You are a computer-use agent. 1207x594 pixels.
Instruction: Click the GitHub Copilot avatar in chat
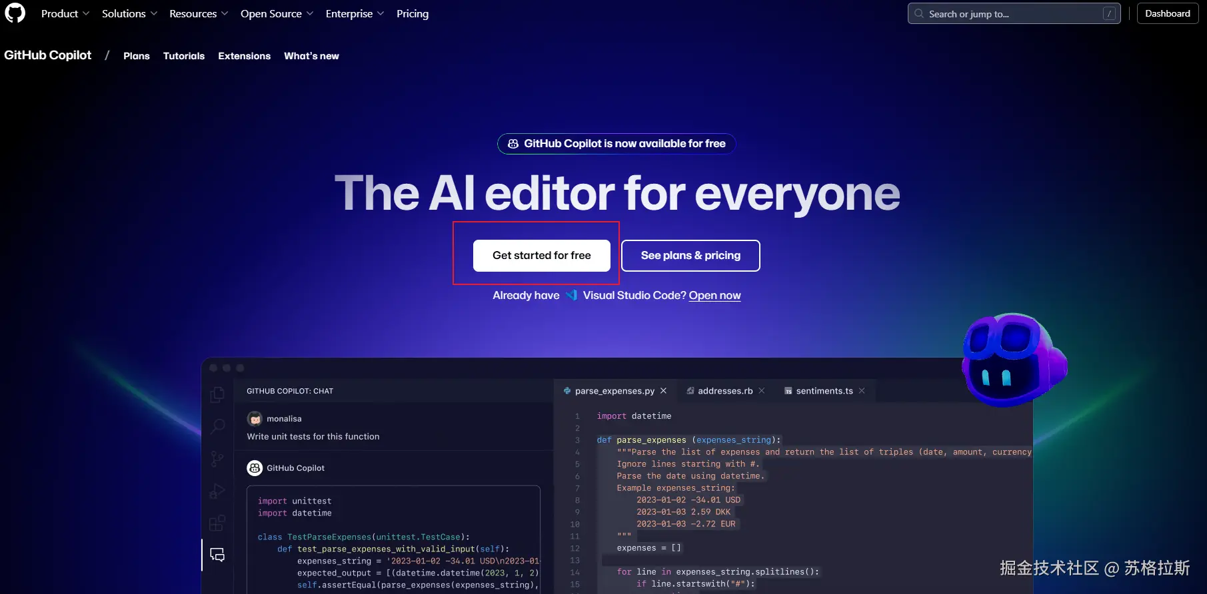click(x=255, y=468)
